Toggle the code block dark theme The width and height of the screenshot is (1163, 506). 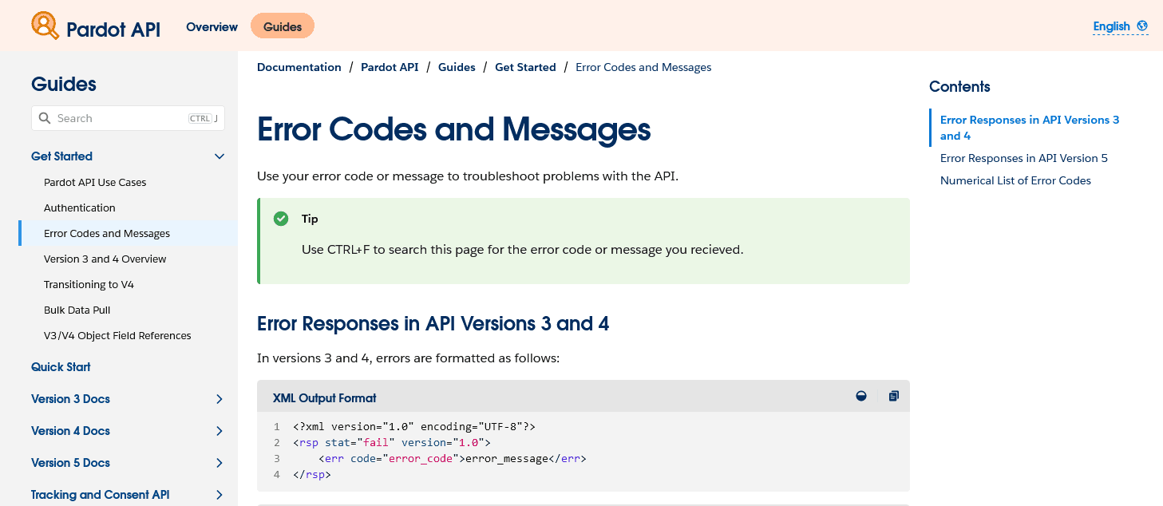[861, 396]
